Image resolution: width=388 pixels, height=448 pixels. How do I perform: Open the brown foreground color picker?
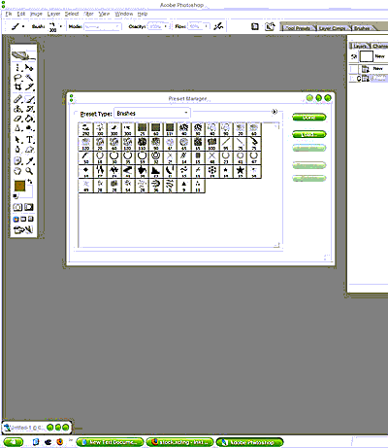19,186
